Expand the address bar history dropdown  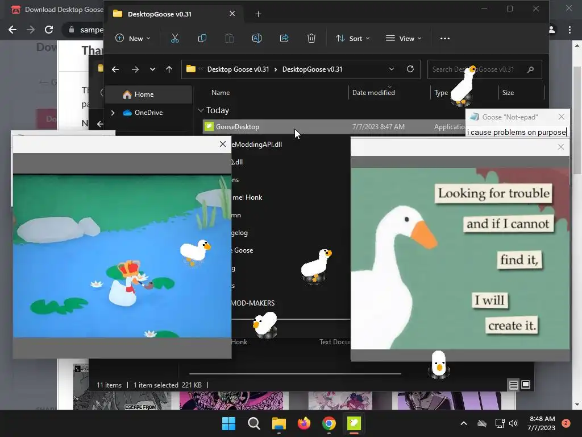click(391, 69)
